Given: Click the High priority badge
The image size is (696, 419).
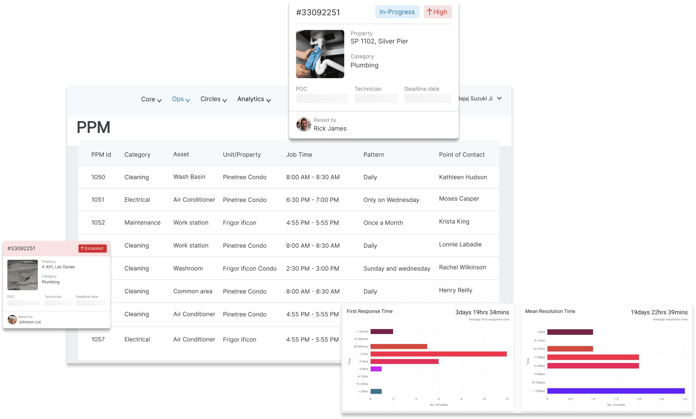Looking at the screenshot, I should pyautogui.click(x=437, y=12).
